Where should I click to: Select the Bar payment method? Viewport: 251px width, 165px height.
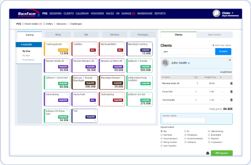pos(162,131)
